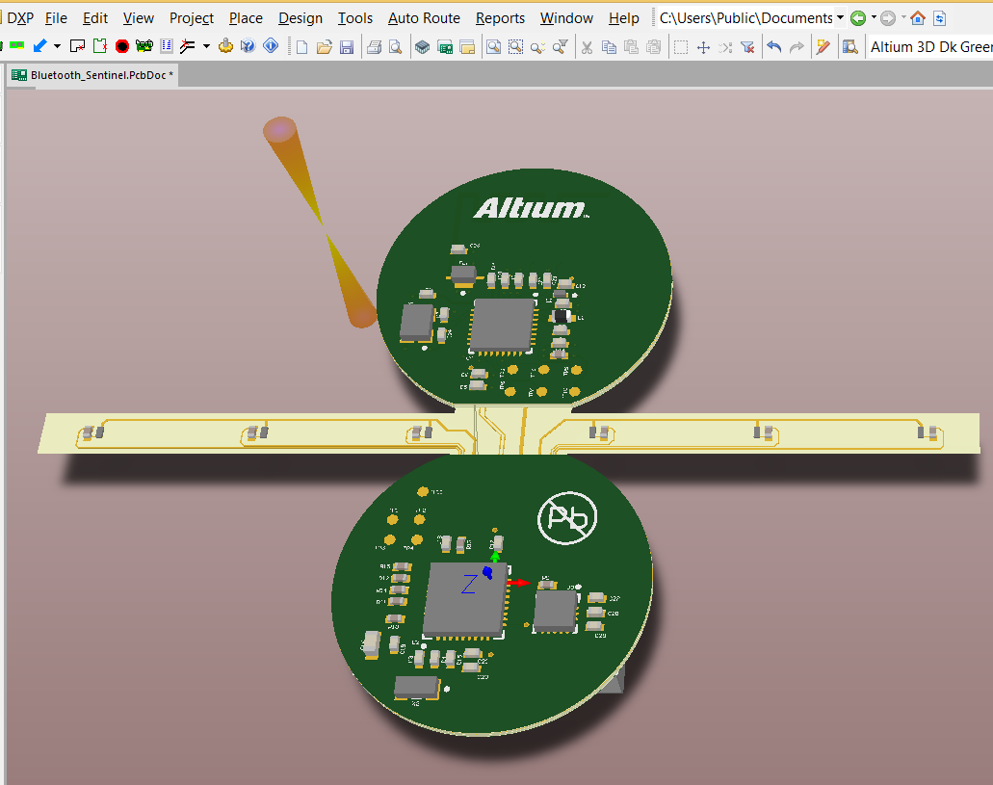993x785 pixels.
Task: Click the Cut scissors icon
Action: (588, 47)
